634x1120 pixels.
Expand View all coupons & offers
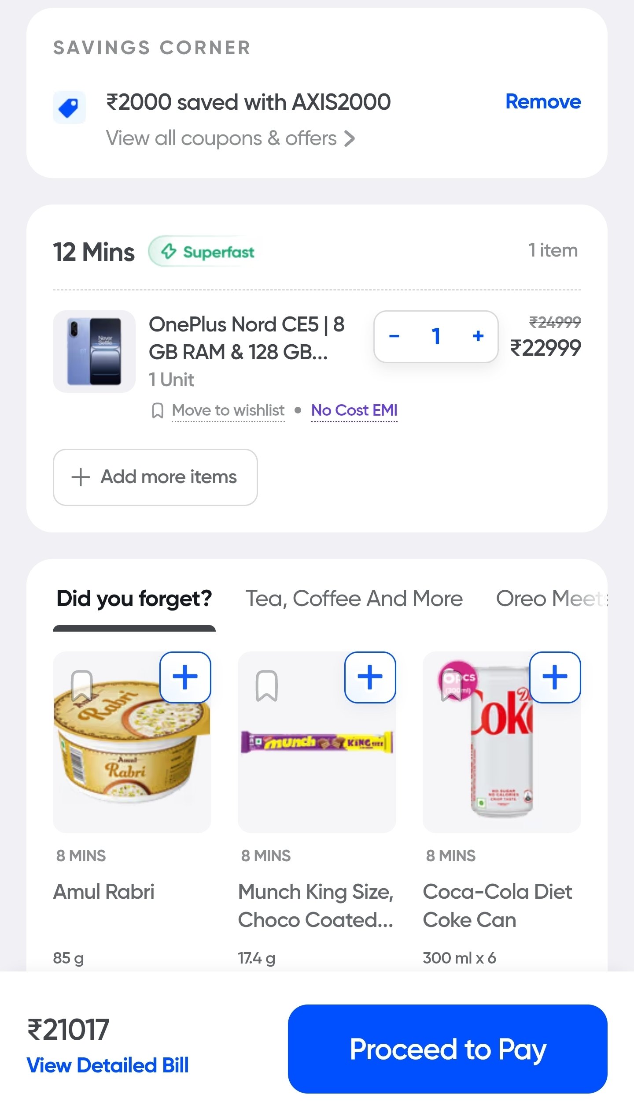230,138
